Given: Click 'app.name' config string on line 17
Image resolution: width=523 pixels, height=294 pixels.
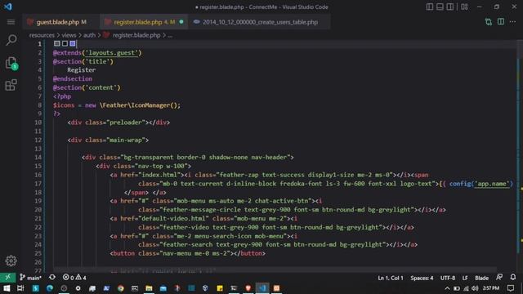Looking at the screenshot, I should (492, 184).
